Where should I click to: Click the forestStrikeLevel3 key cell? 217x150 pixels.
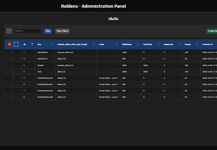[45, 78]
